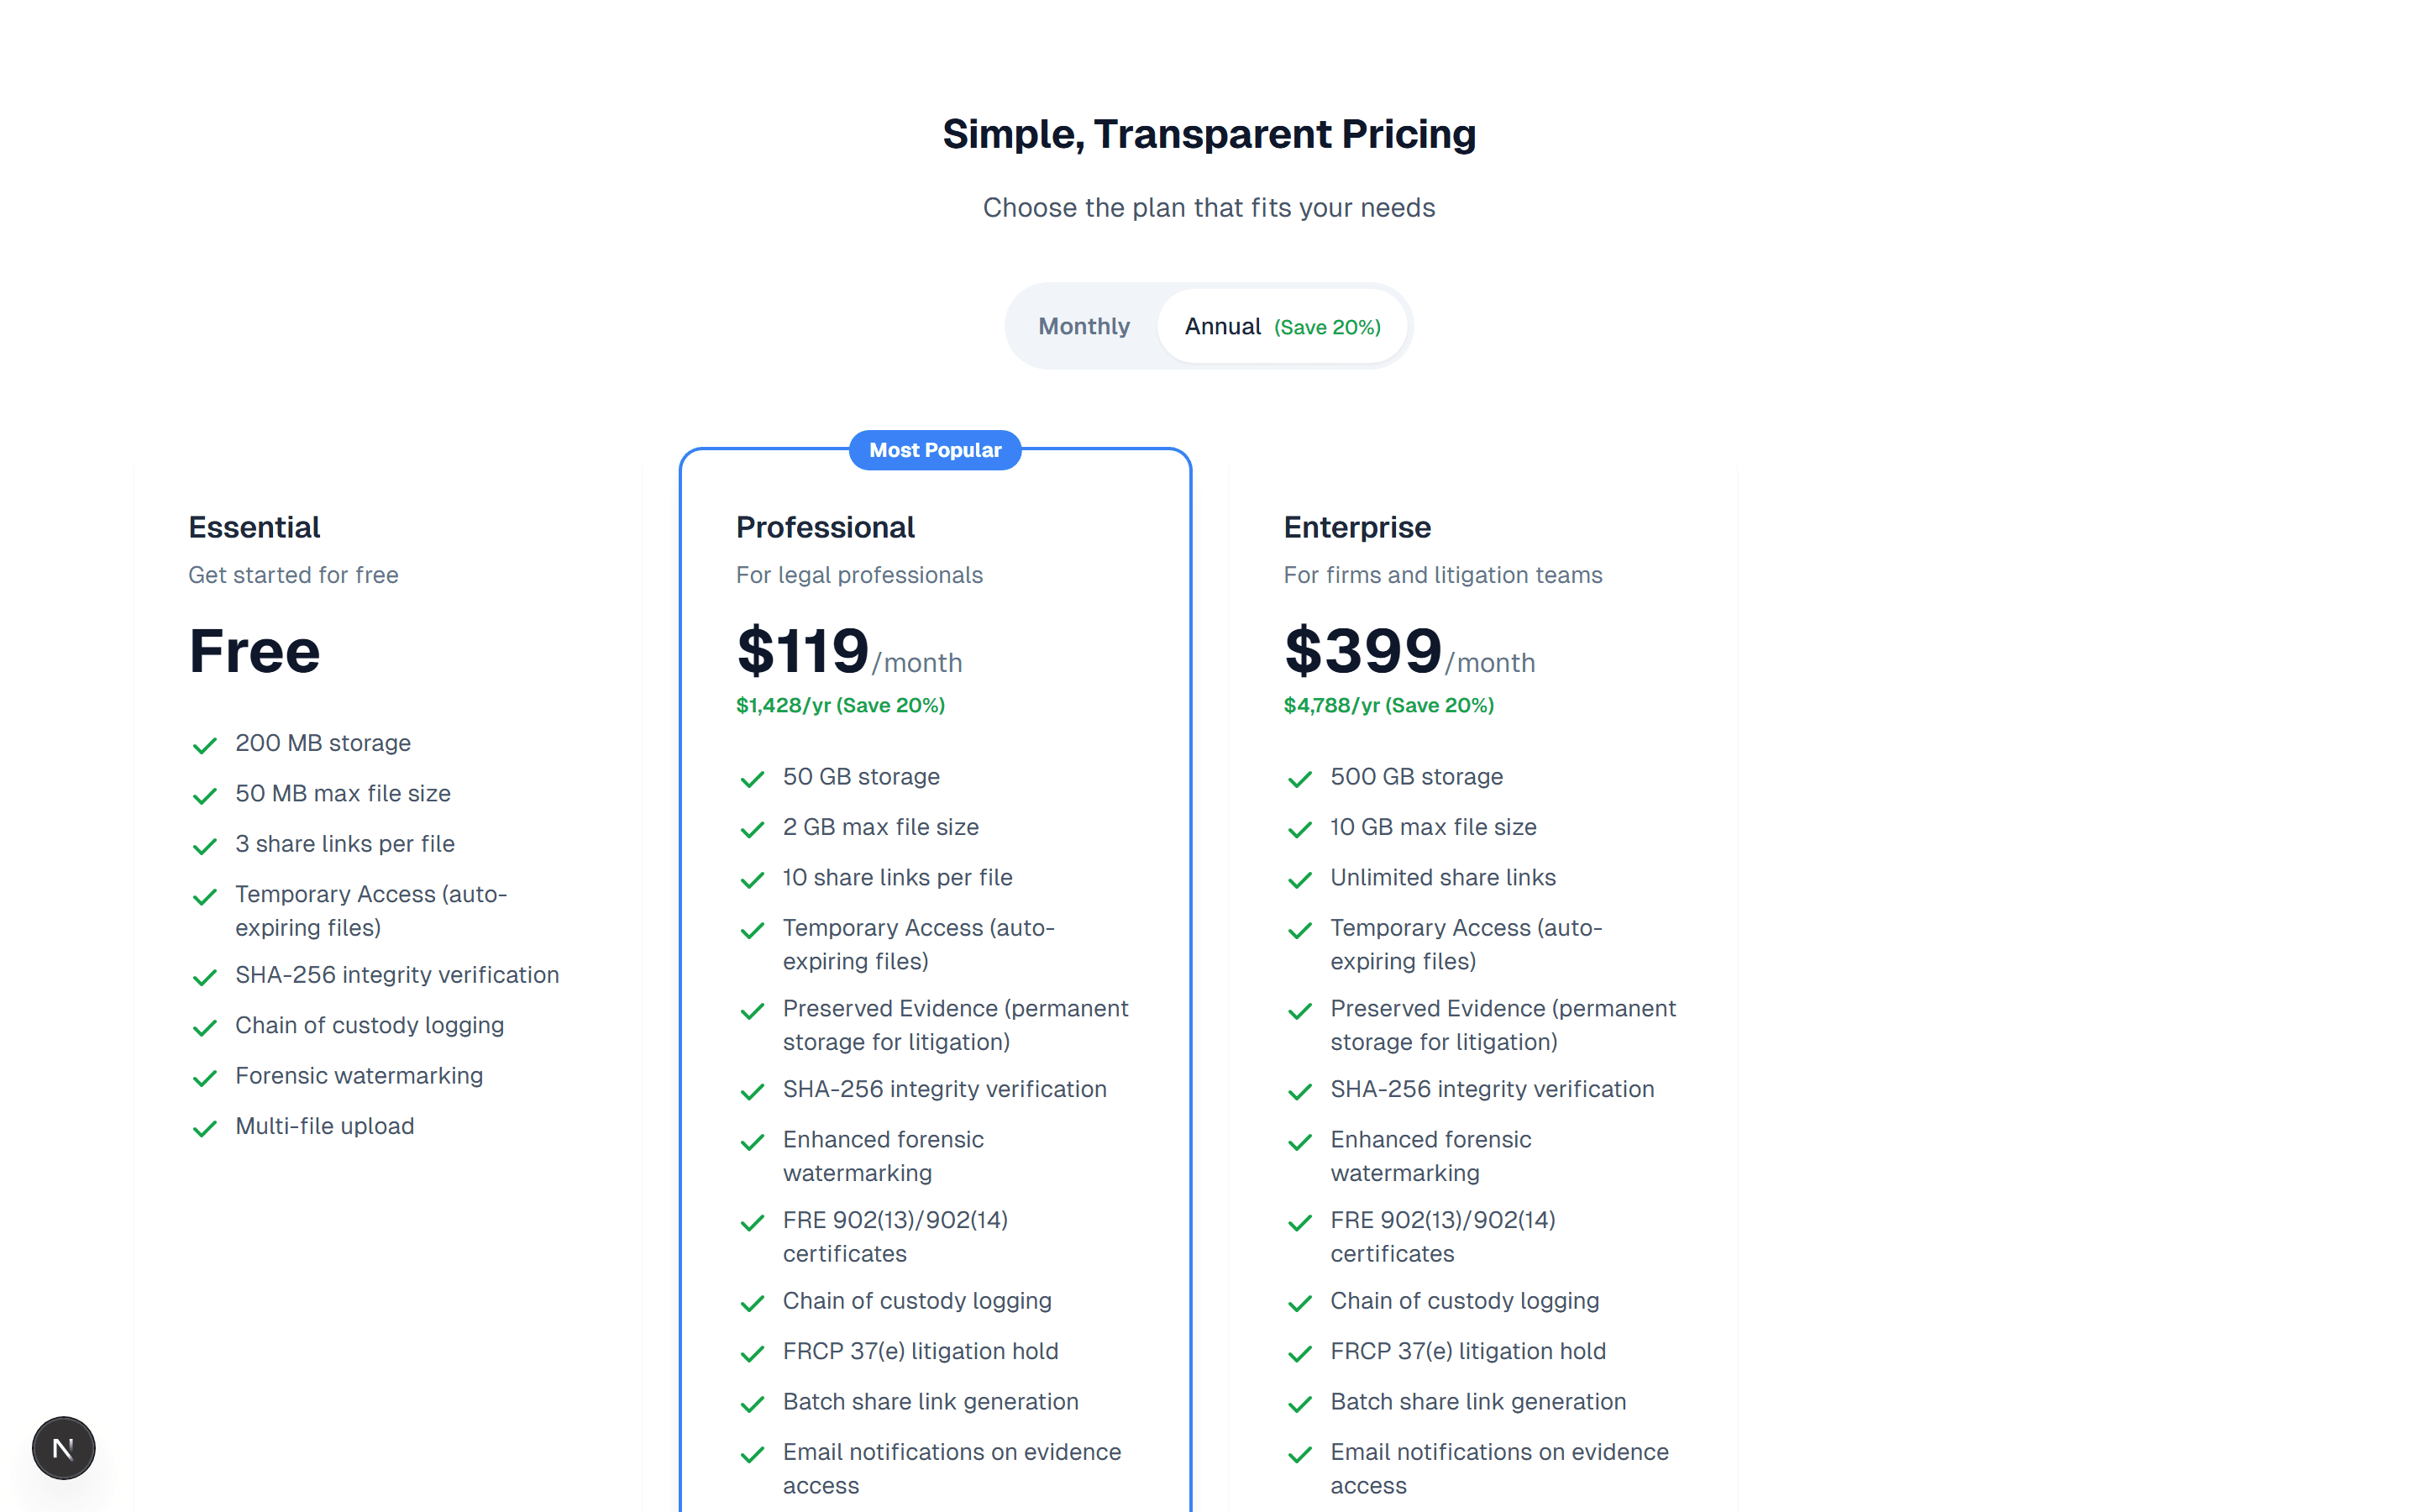Click checkmark next to 50 GB storage
The width and height of the screenshot is (2419, 1512).
point(753,779)
